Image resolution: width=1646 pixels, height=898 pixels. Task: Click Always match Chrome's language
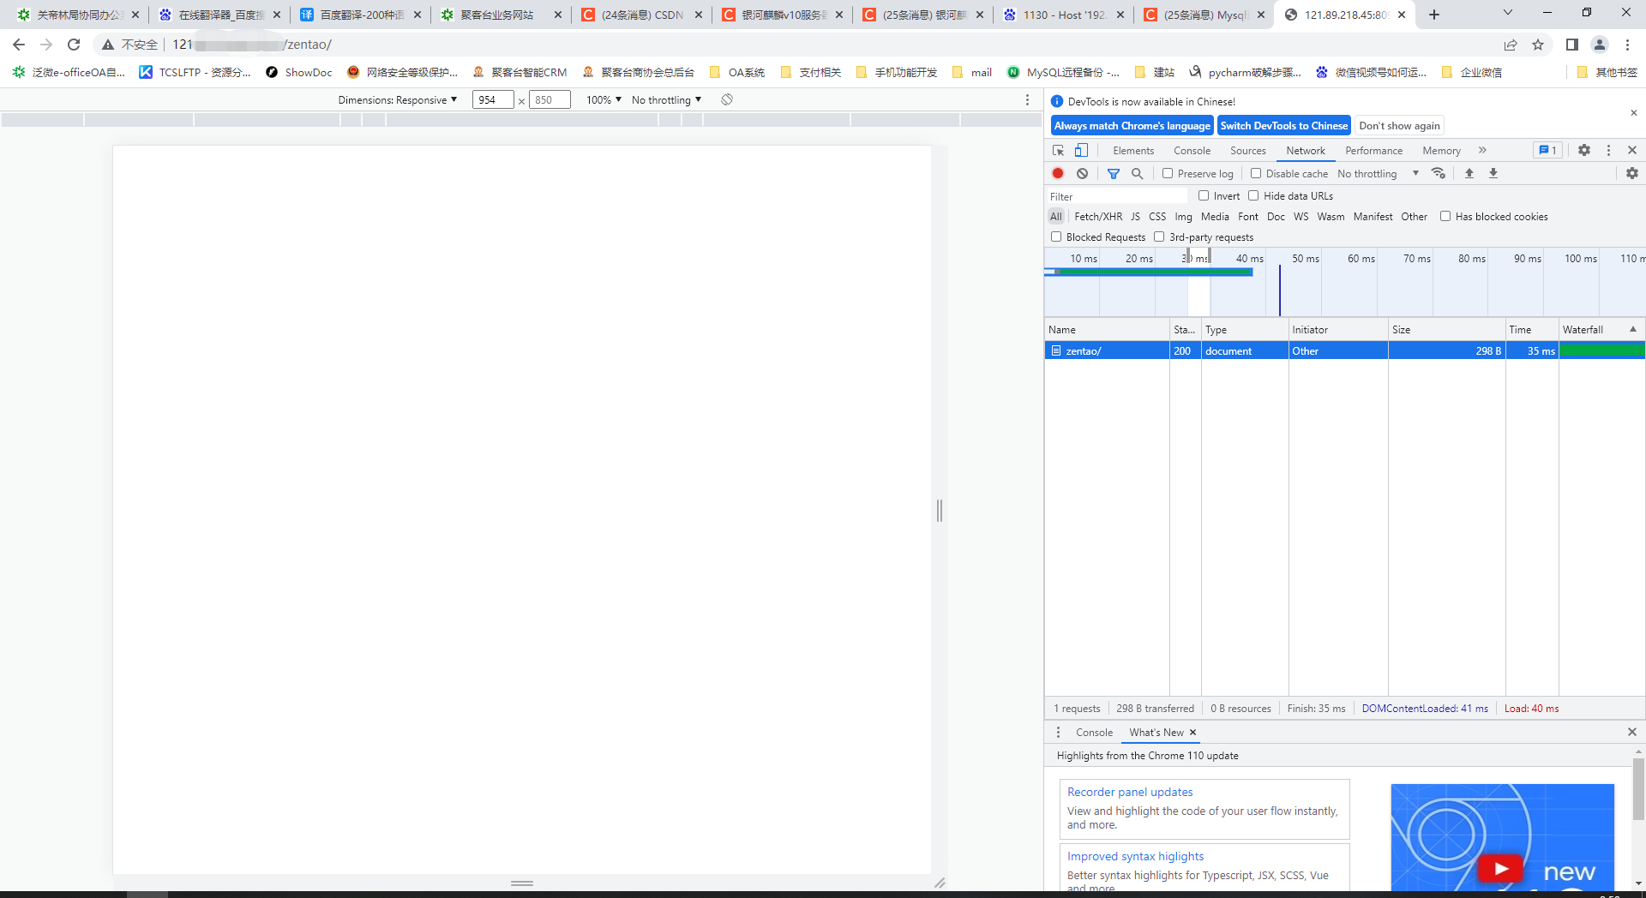[1132, 126]
